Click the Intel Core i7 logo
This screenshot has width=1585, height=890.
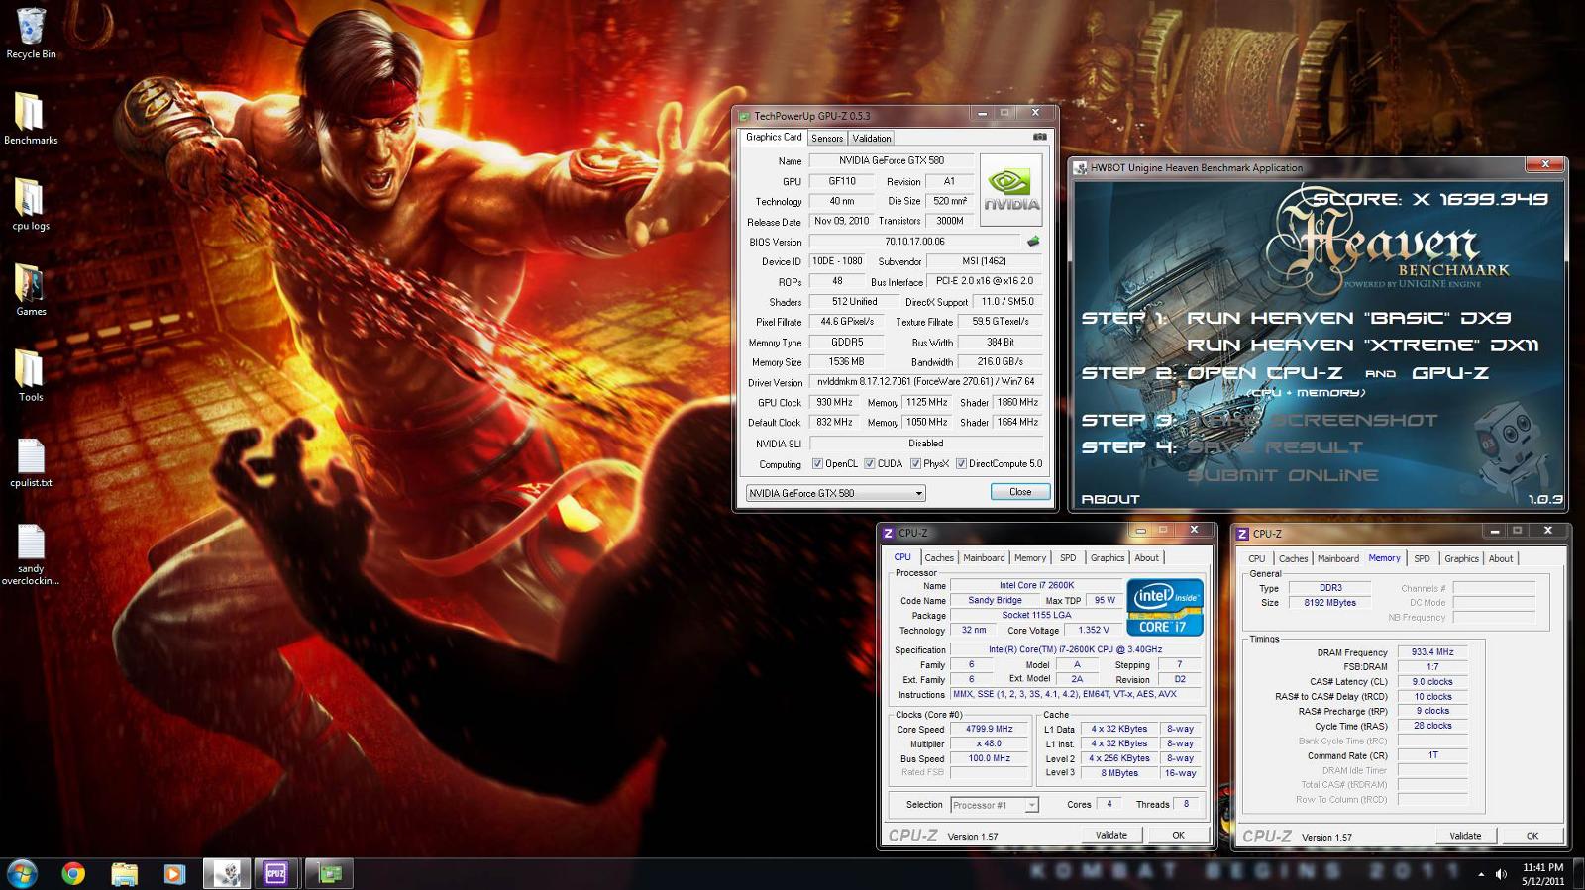(1165, 607)
